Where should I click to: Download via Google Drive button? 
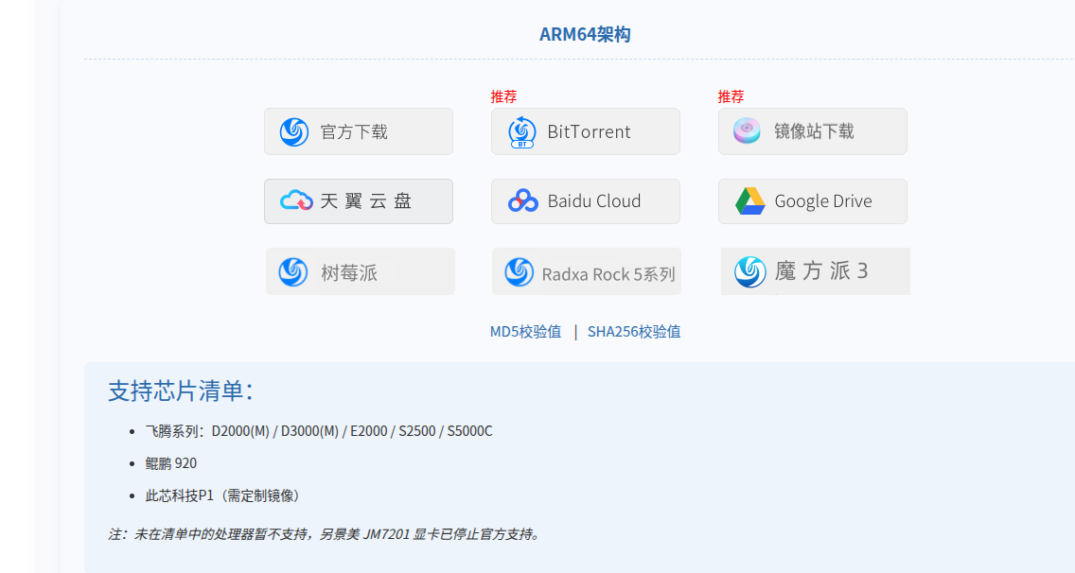[x=813, y=201]
